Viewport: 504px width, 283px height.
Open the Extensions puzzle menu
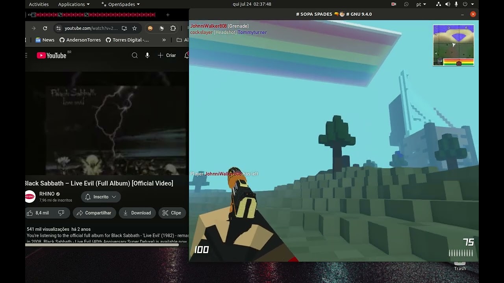173,28
